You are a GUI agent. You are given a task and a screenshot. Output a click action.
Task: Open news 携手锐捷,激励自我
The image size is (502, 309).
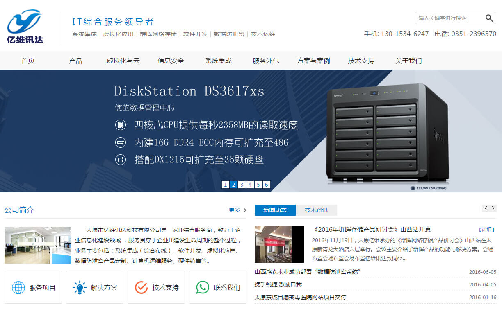point(278,284)
